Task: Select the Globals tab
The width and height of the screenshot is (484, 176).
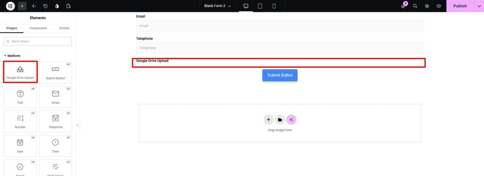Action: [x=64, y=28]
